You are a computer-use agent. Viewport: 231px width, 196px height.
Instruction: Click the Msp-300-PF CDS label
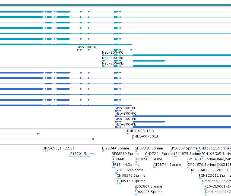pos(125,108)
